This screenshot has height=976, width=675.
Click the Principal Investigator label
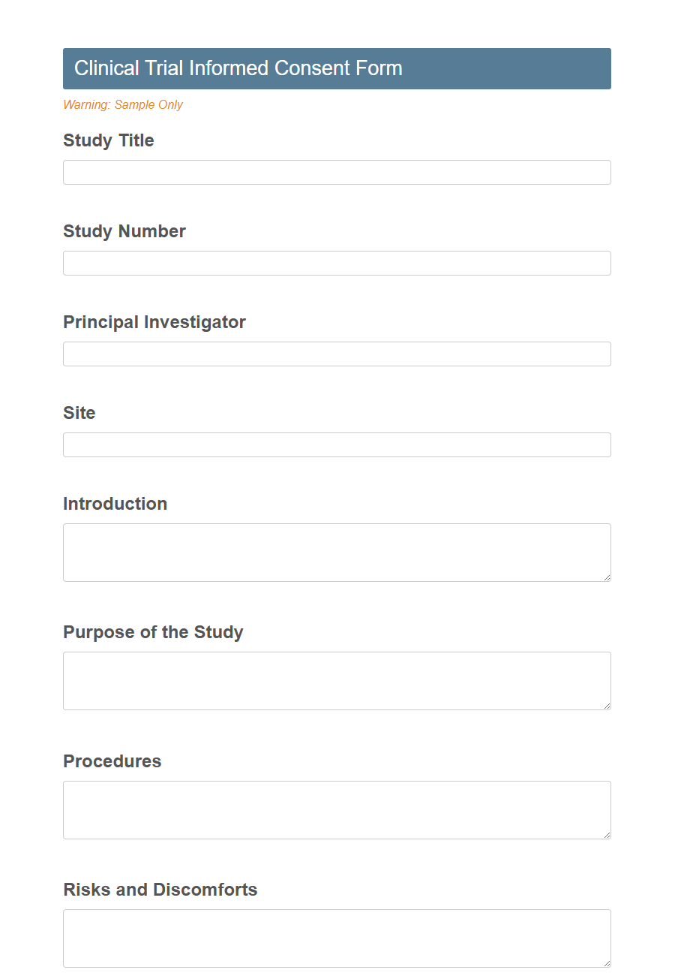tap(154, 322)
